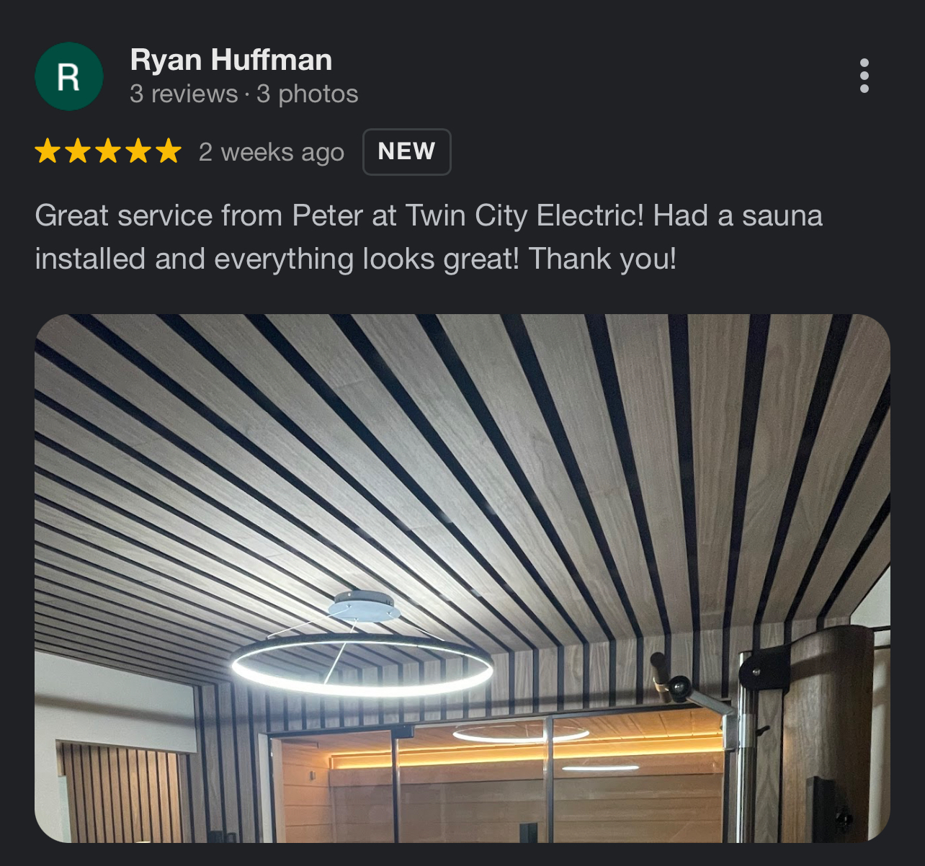
Task: Click the NEW badge
Action: click(x=407, y=151)
